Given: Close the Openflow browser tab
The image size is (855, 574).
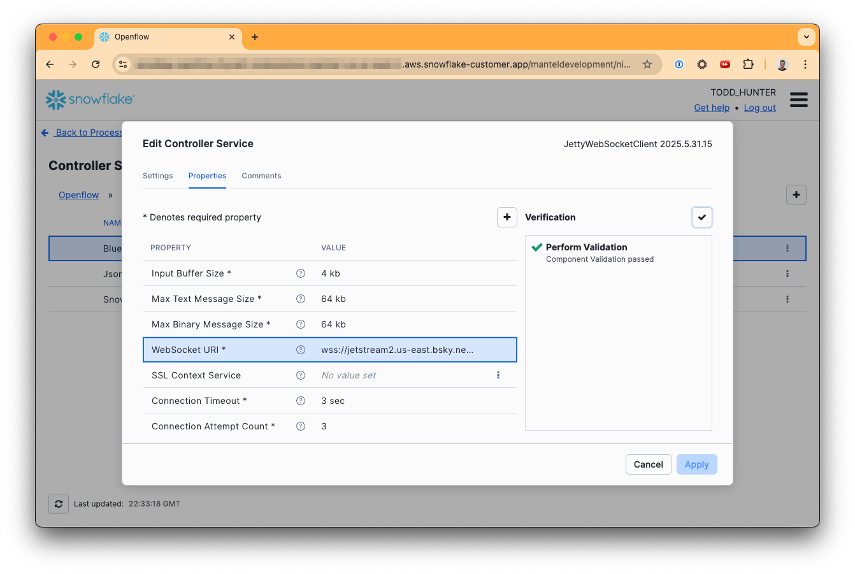Looking at the screenshot, I should [x=232, y=37].
